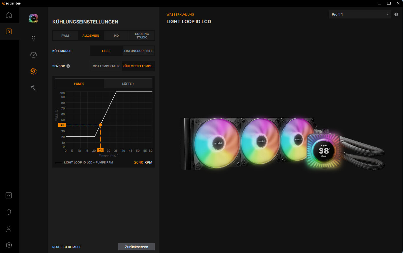This screenshot has height=253, width=403.
Task: Open the monitoring chart icon
Action: click(9, 195)
